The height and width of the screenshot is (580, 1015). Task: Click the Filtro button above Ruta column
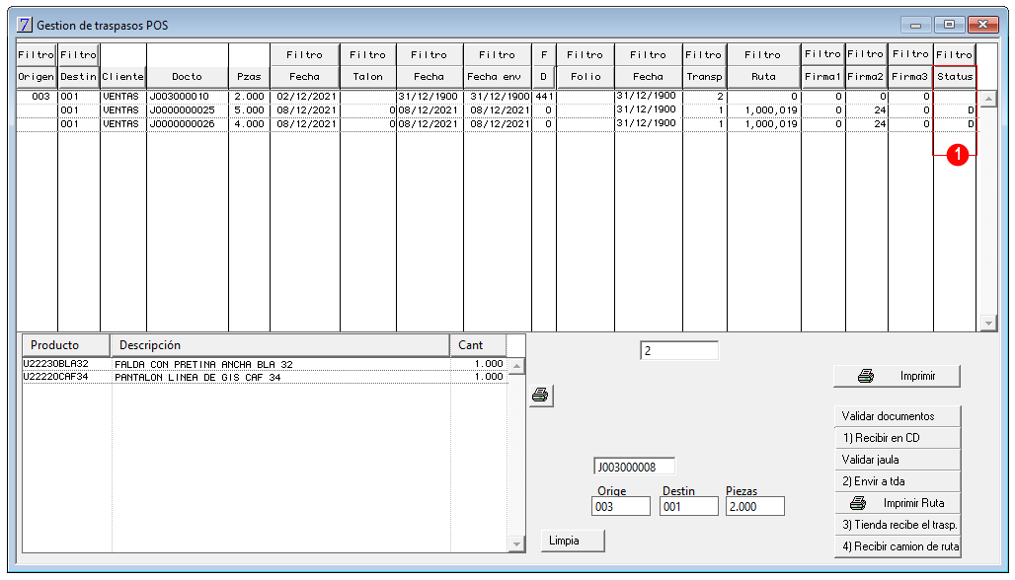tap(763, 55)
